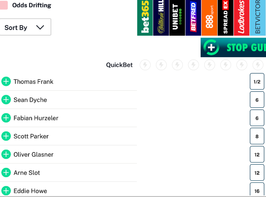Click the 888sport bookmaker logo
The width and height of the screenshot is (266, 197).
209,18
